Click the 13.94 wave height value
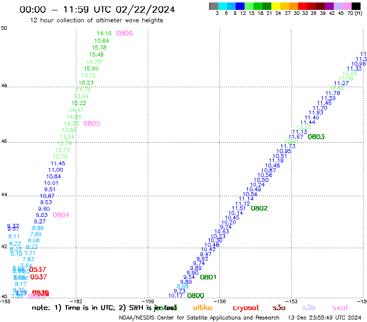Screen dimensions: 367x322 click(81, 96)
